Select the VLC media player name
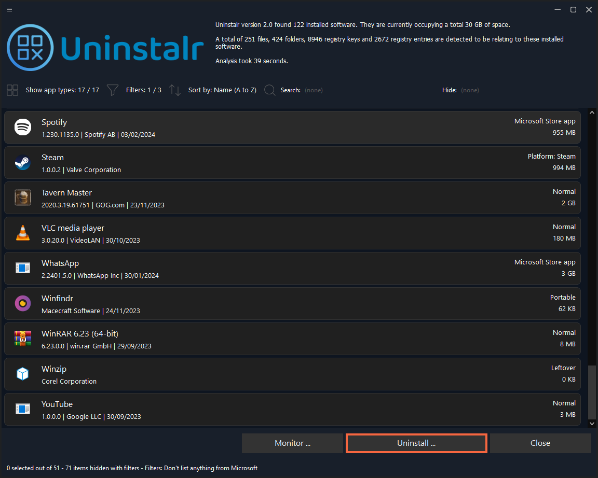This screenshot has height=478, width=598. point(73,228)
